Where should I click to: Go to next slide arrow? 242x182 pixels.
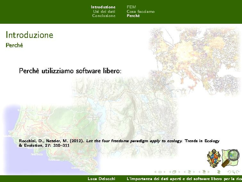[x=165, y=172]
